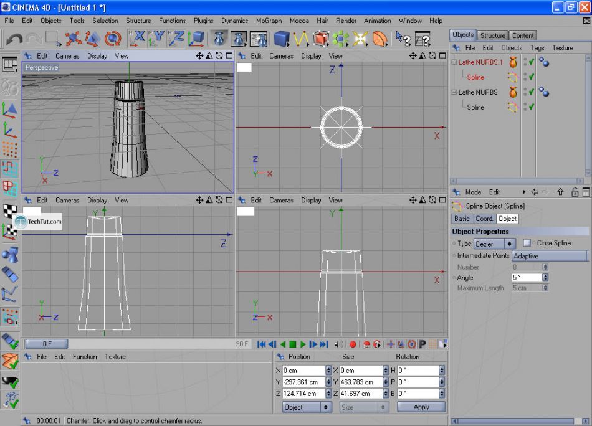Open the deformer objects icon
Image resolution: width=592 pixels, height=426 pixels.
click(x=380, y=39)
